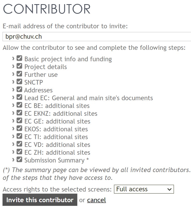Open the Full access rights dropdown

tap(144, 189)
